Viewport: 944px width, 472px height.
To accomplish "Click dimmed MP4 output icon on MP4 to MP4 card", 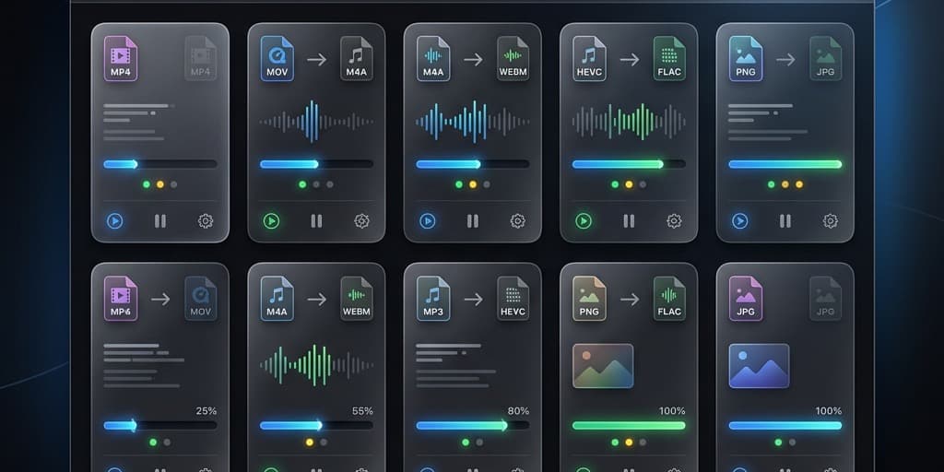I will click(x=200, y=58).
